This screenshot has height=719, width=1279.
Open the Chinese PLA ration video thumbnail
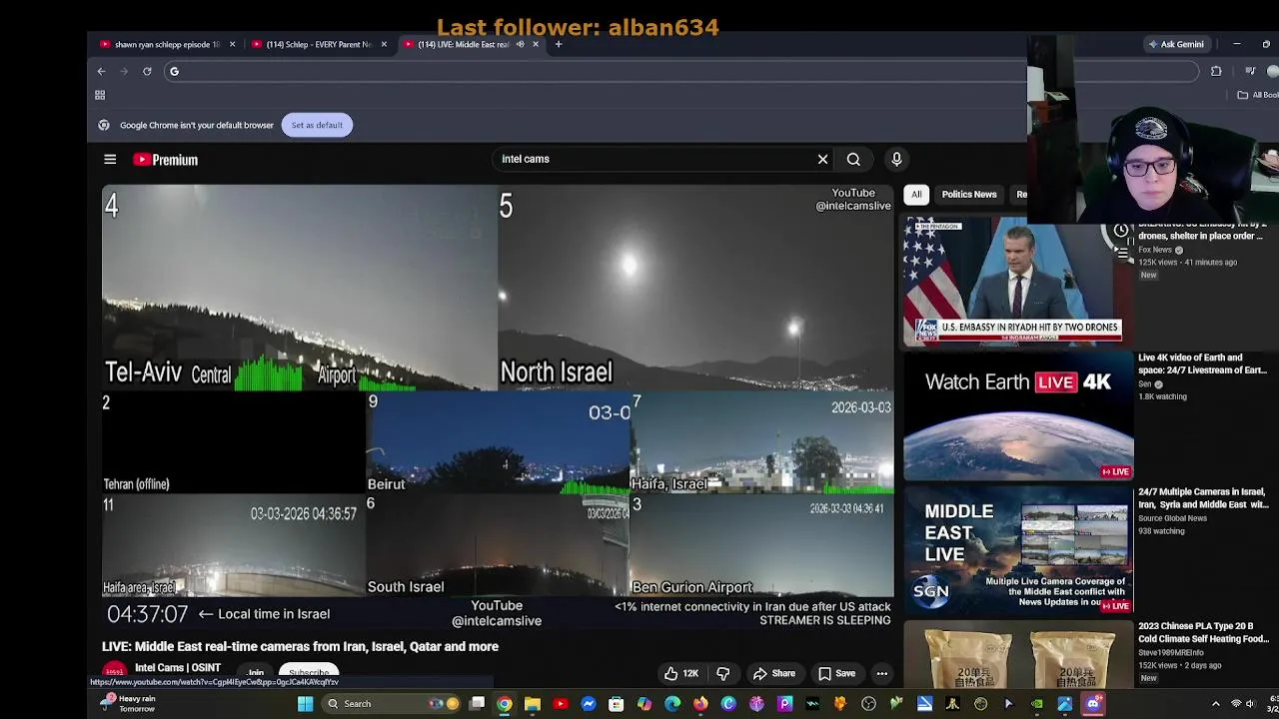pos(1018,654)
